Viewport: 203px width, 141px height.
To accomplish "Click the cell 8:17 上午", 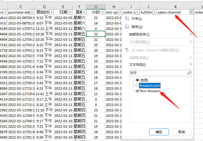I will coord(44,99).
